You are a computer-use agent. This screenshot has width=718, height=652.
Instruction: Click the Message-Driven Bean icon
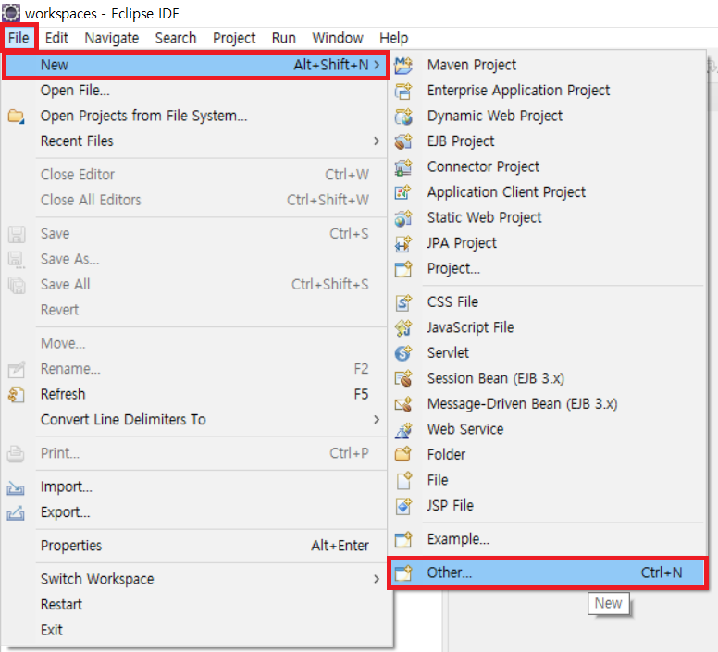coord(403,404)
